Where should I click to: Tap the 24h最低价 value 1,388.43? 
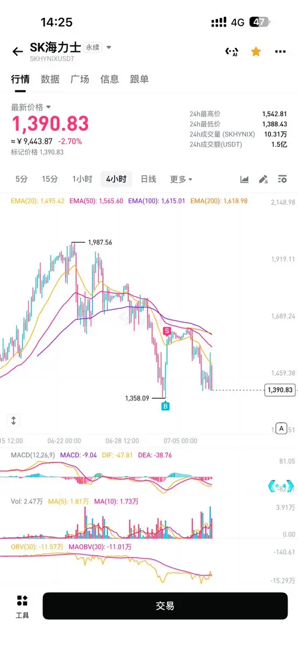click(x=274, y=124)
